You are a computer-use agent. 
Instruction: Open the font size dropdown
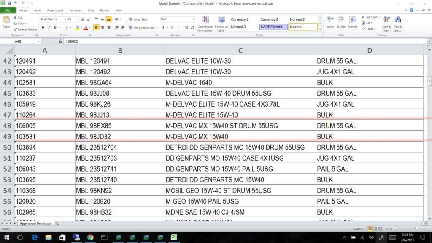coord(78,19)
